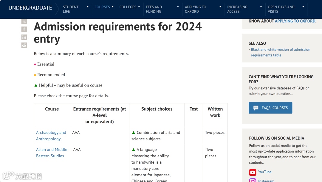The image size is (322, 182).
Task: Click the speech bubble icon in FAQs button
Action: (x=256, y=108)
